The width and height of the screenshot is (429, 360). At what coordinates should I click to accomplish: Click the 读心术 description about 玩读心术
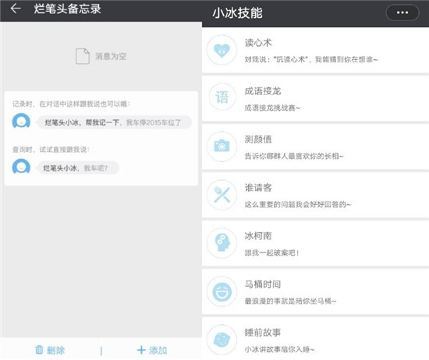point(310,59)
